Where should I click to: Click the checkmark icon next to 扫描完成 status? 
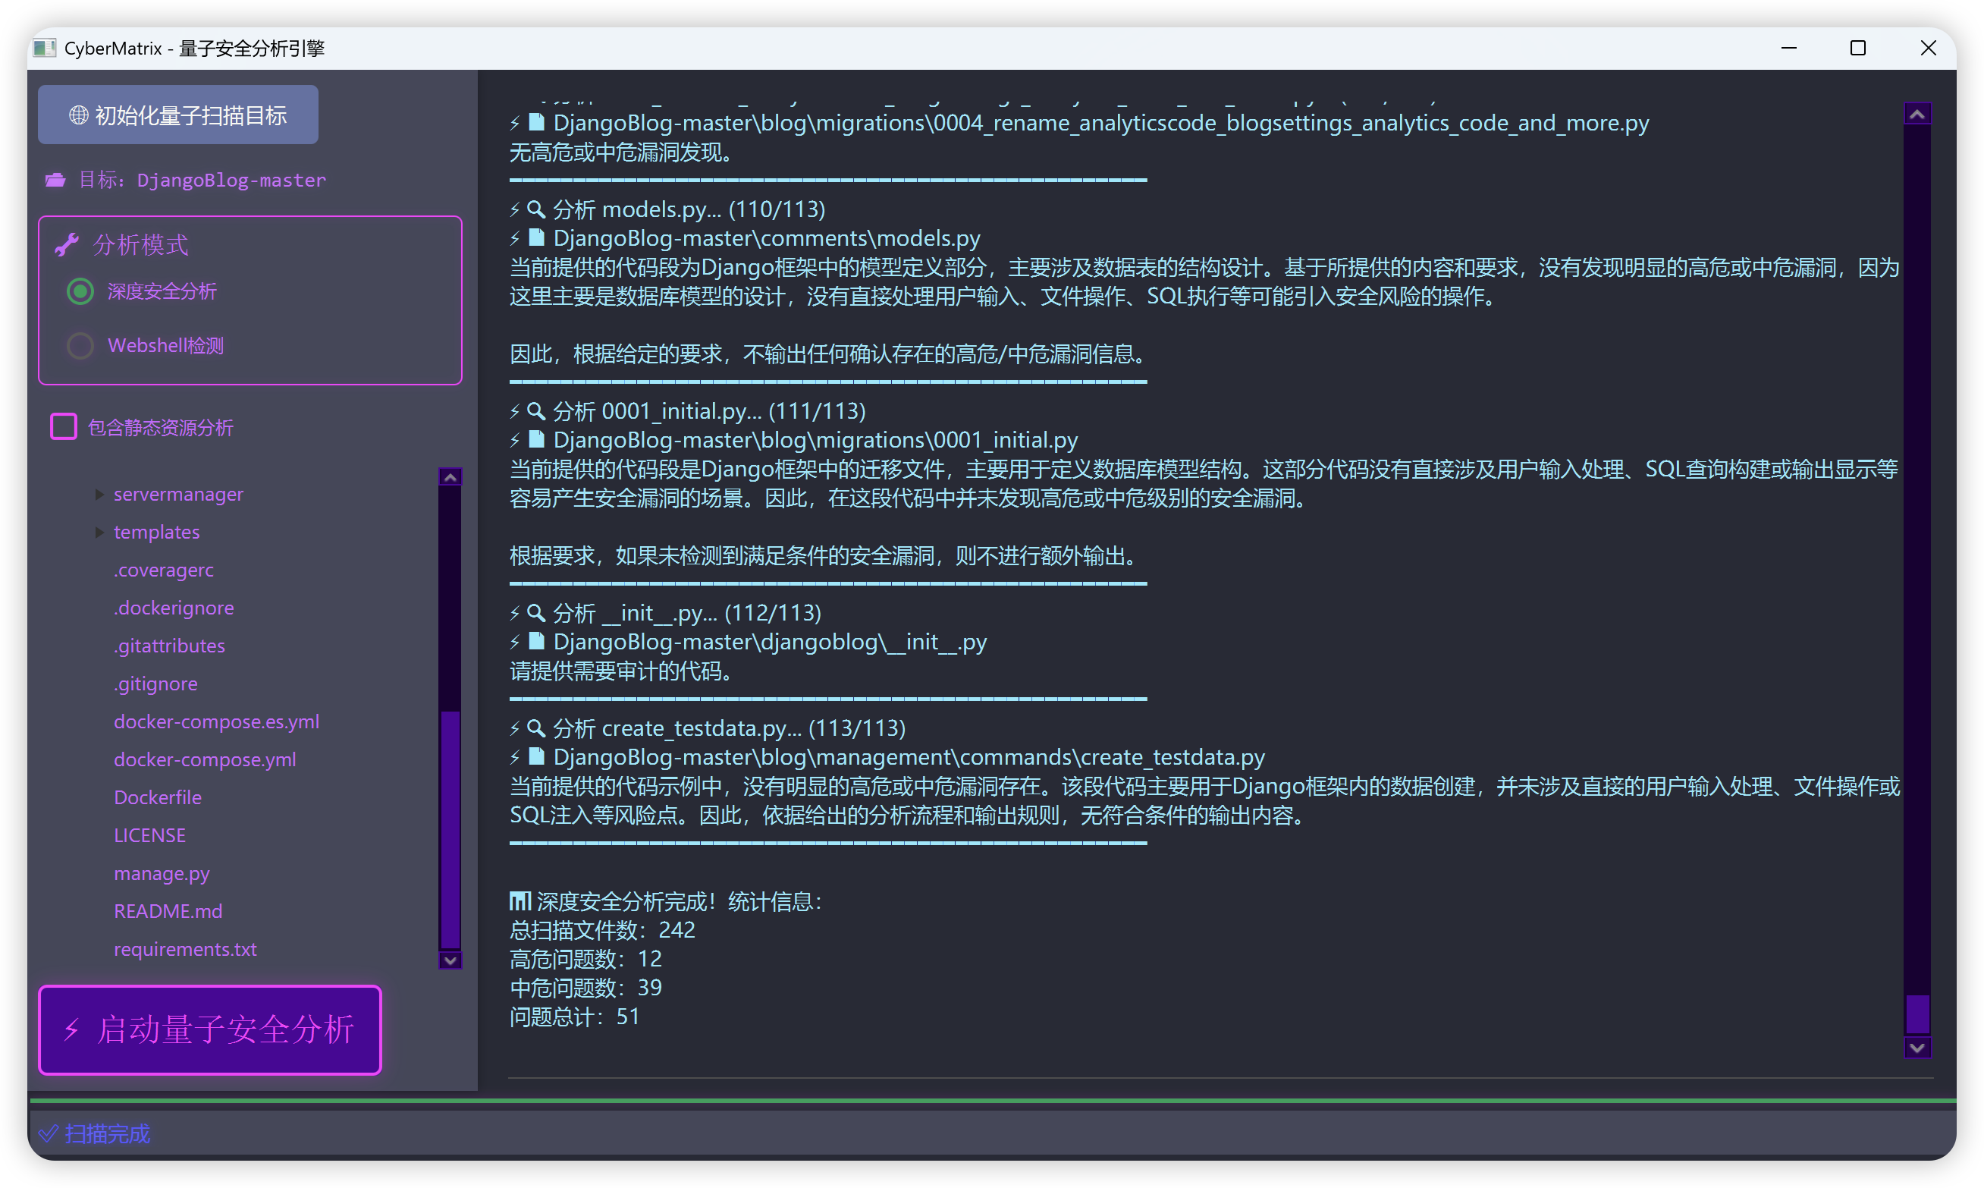point(48,1133)
